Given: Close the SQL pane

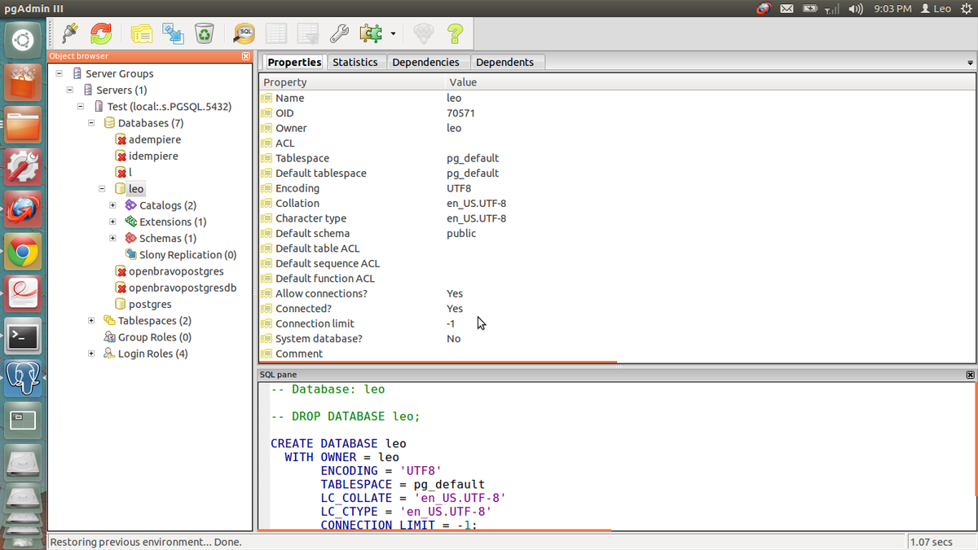Looking at the screenshot, I should click(x=970, y=375).
